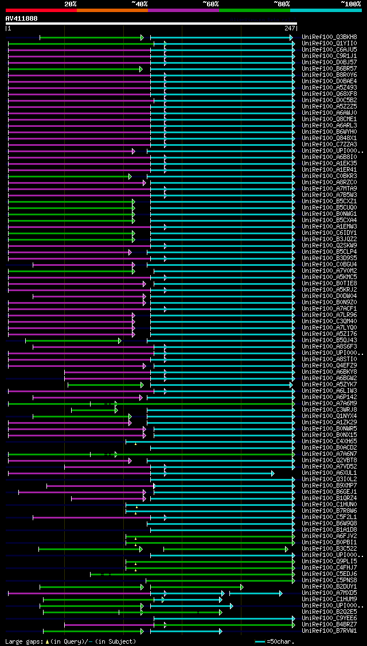This screenshot has width=367, height=646.
Task: Select UniRef100_A1EK35 label
Action: coord(329,163)
